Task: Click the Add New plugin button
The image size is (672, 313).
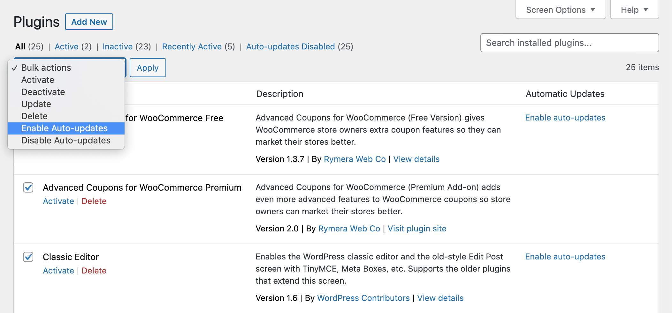Action: pos(89,22)
